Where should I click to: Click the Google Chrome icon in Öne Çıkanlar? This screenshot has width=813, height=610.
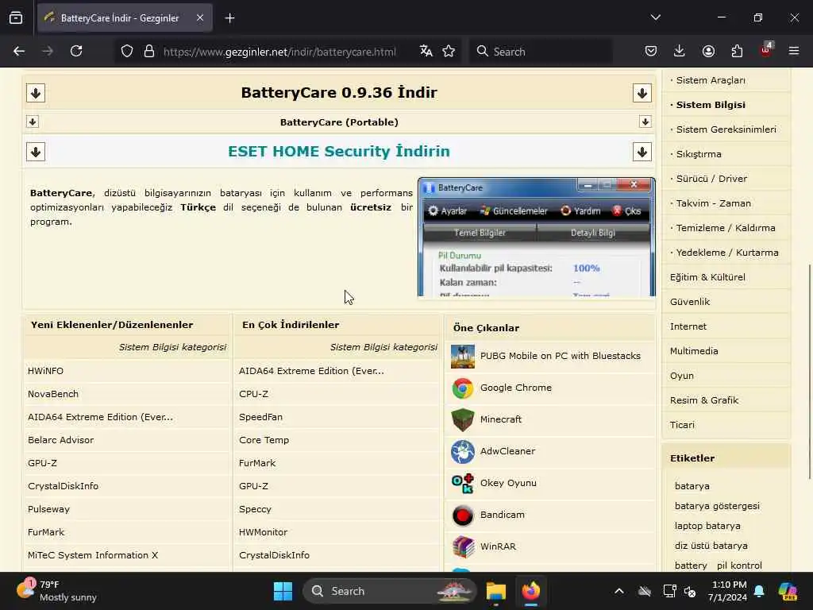tap(463, 388)
